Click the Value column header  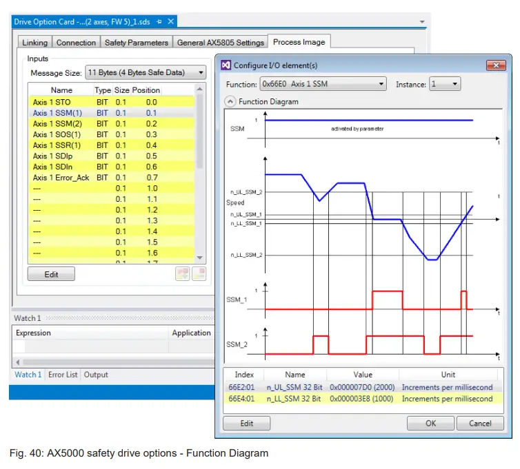click(363, 375)
